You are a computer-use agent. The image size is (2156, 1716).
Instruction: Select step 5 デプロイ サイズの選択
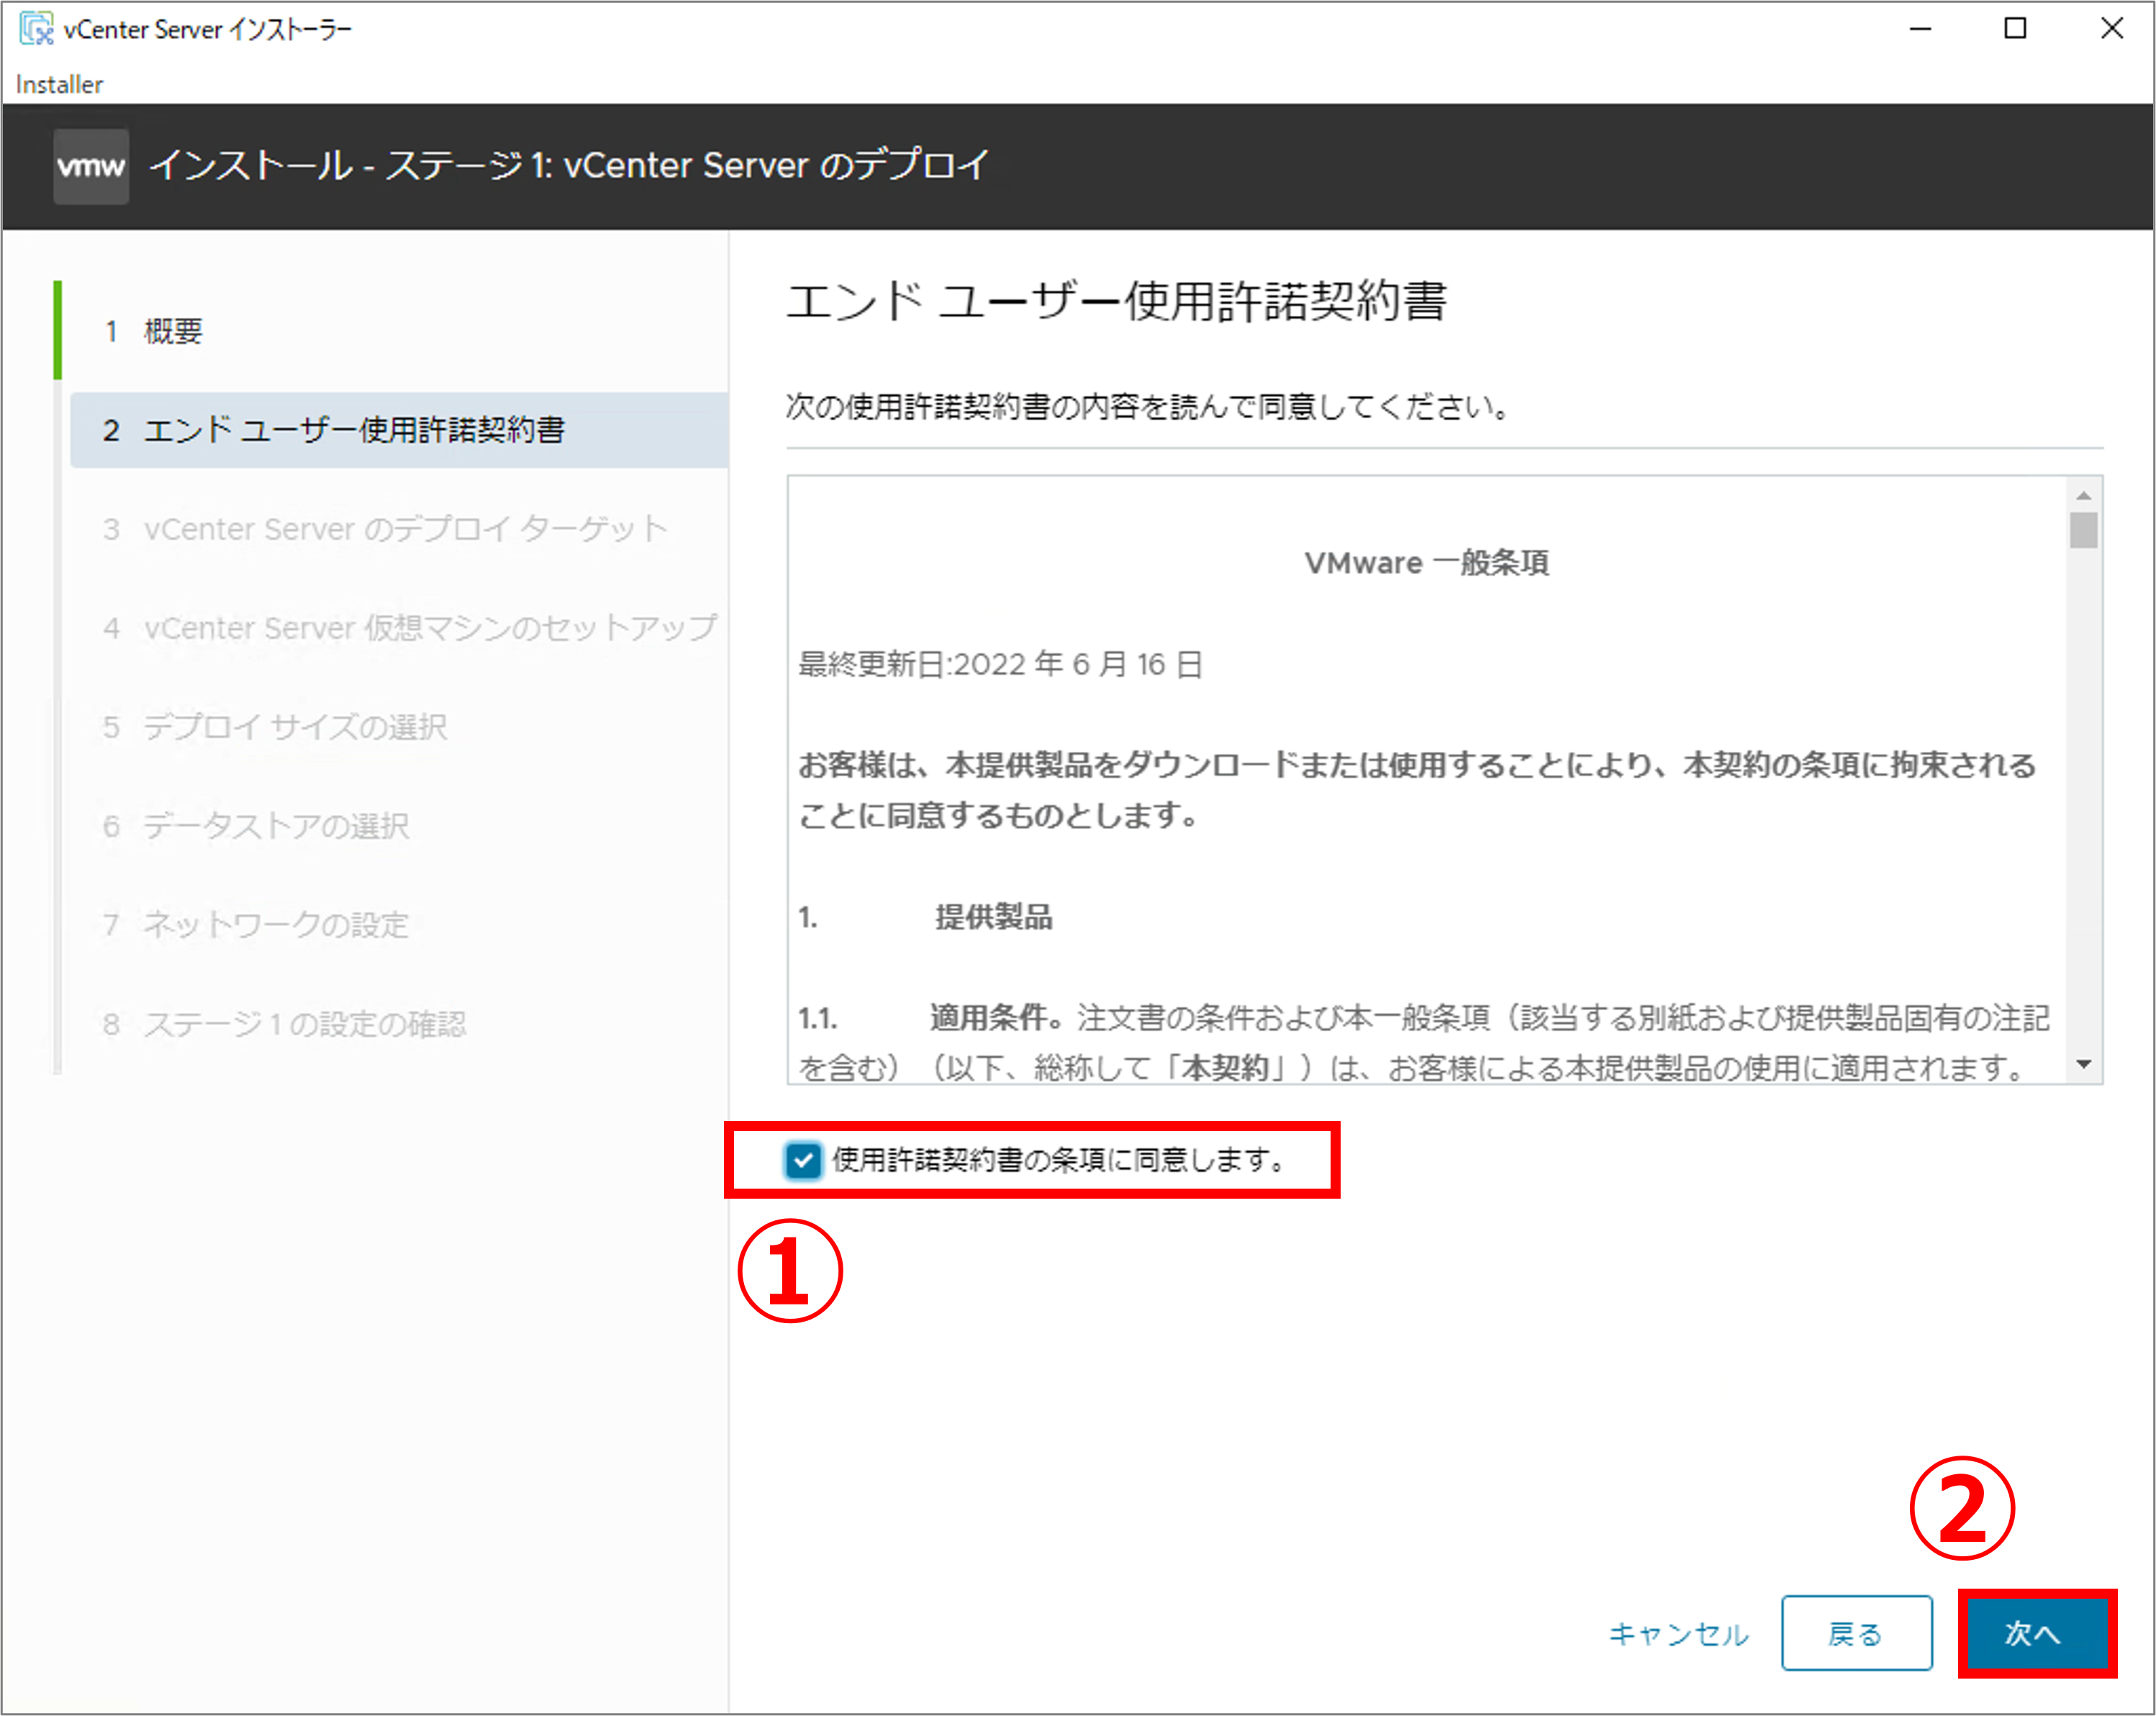click(399, 727)
